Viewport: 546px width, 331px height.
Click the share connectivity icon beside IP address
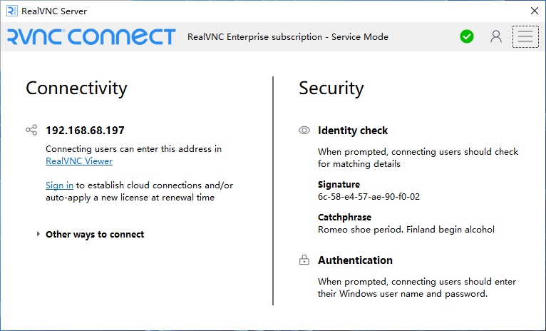coord(31,131)
